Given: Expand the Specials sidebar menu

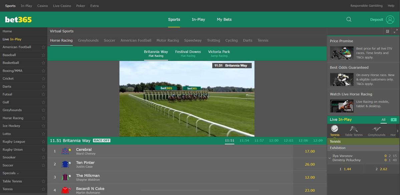Looking at the screenshot, I should pyautogui.click(x=11, y=173).
